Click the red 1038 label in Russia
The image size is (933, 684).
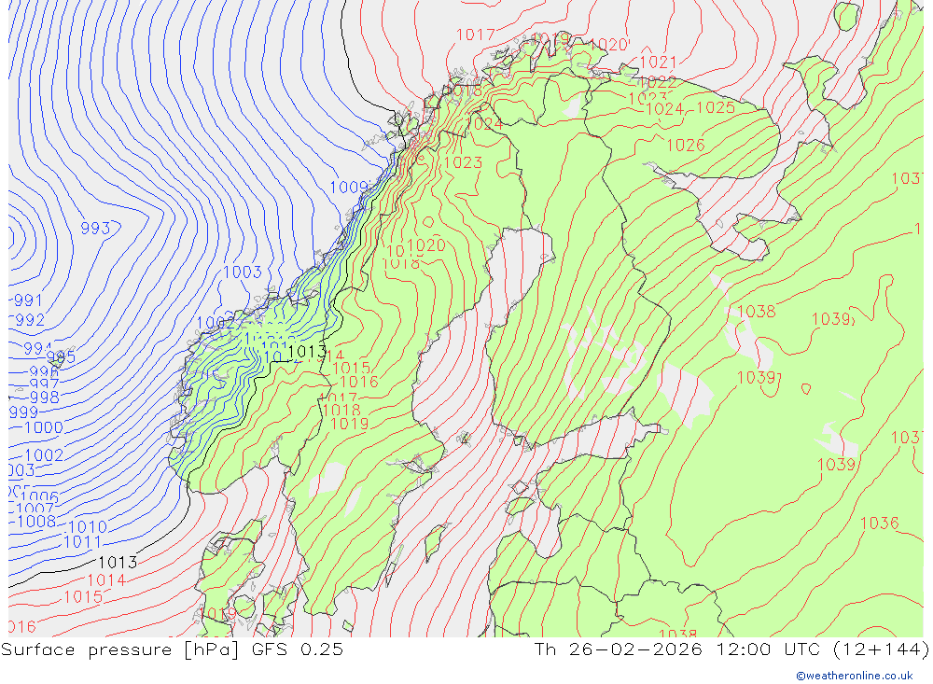(x=757, y=312)
